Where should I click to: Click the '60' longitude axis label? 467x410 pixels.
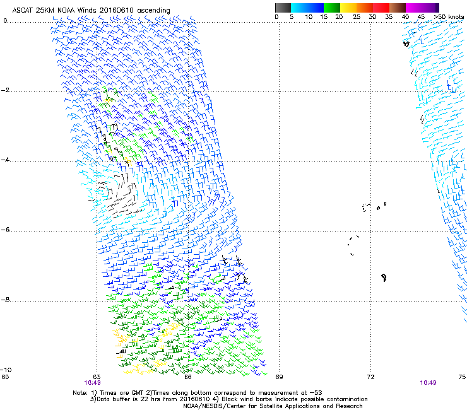pyautogui.click(x=5, y=377)
